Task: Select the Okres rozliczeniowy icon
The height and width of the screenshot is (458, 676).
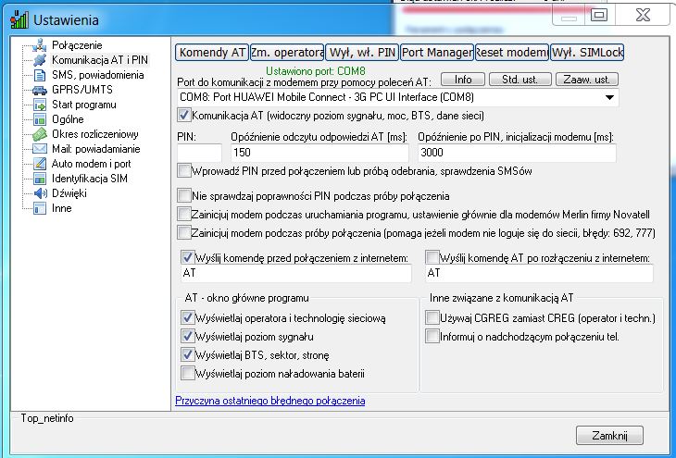Action: (39, 134)
